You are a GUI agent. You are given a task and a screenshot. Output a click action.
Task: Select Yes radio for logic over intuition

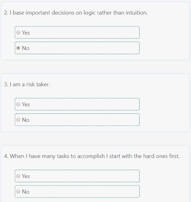(18, 33)
